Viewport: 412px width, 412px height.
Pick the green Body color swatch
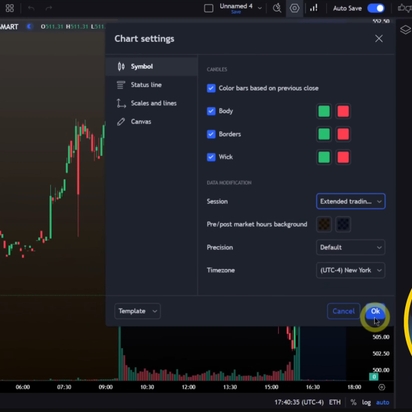[x=324, y=111]
